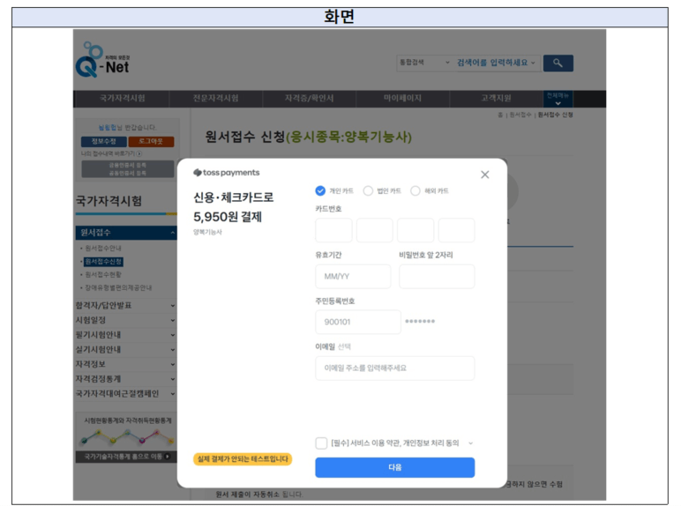Click the third 카드번호 input box
681x506 pixels.
pos(415,230)
